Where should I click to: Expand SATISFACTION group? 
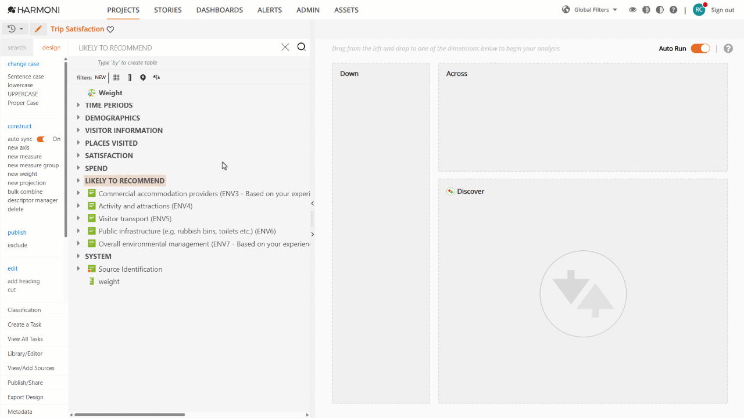point(78,156)
